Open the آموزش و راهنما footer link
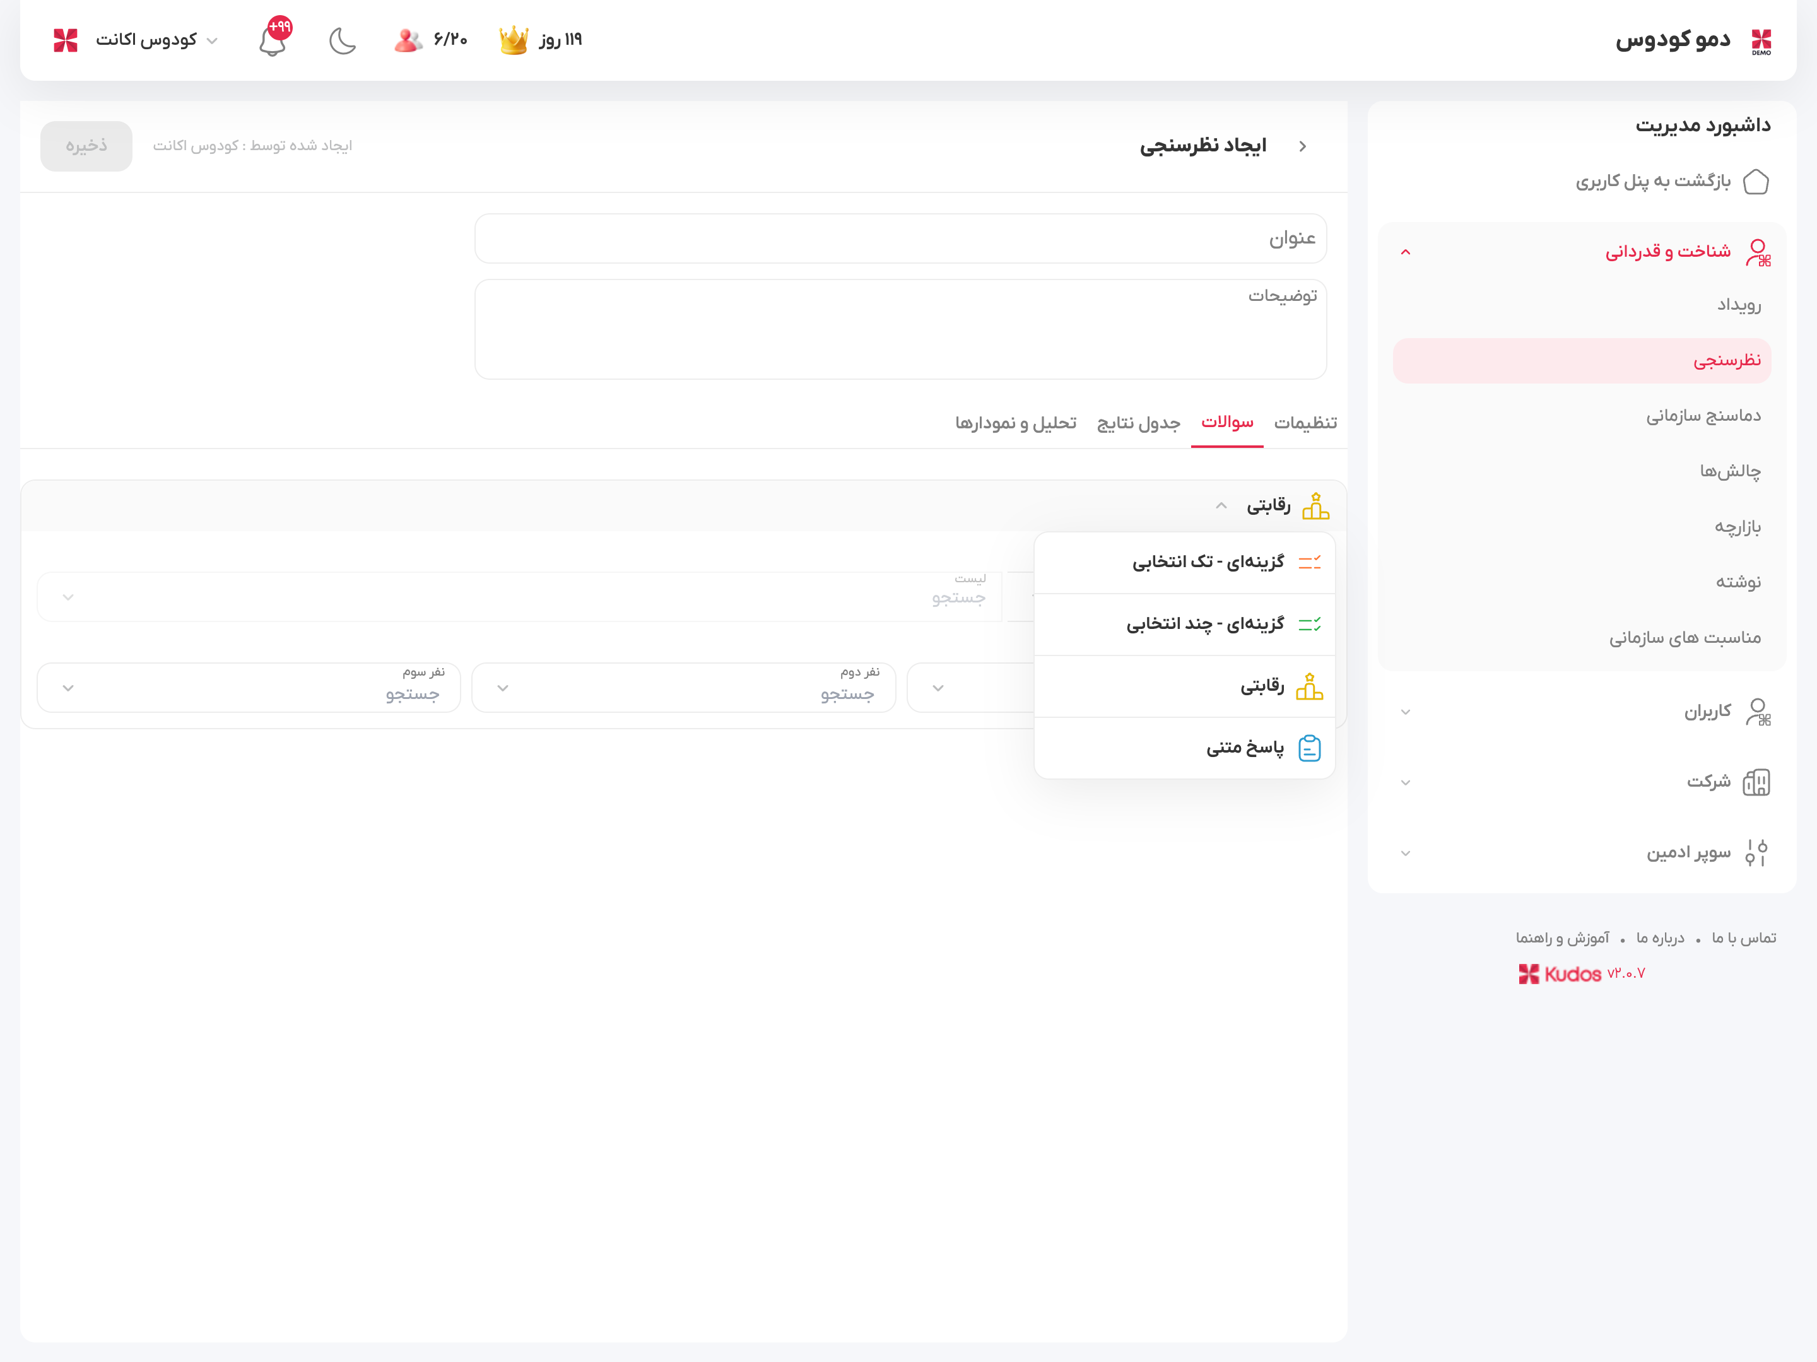This screenshot has height=1362, width=1817. click(x=1561, y=938)
